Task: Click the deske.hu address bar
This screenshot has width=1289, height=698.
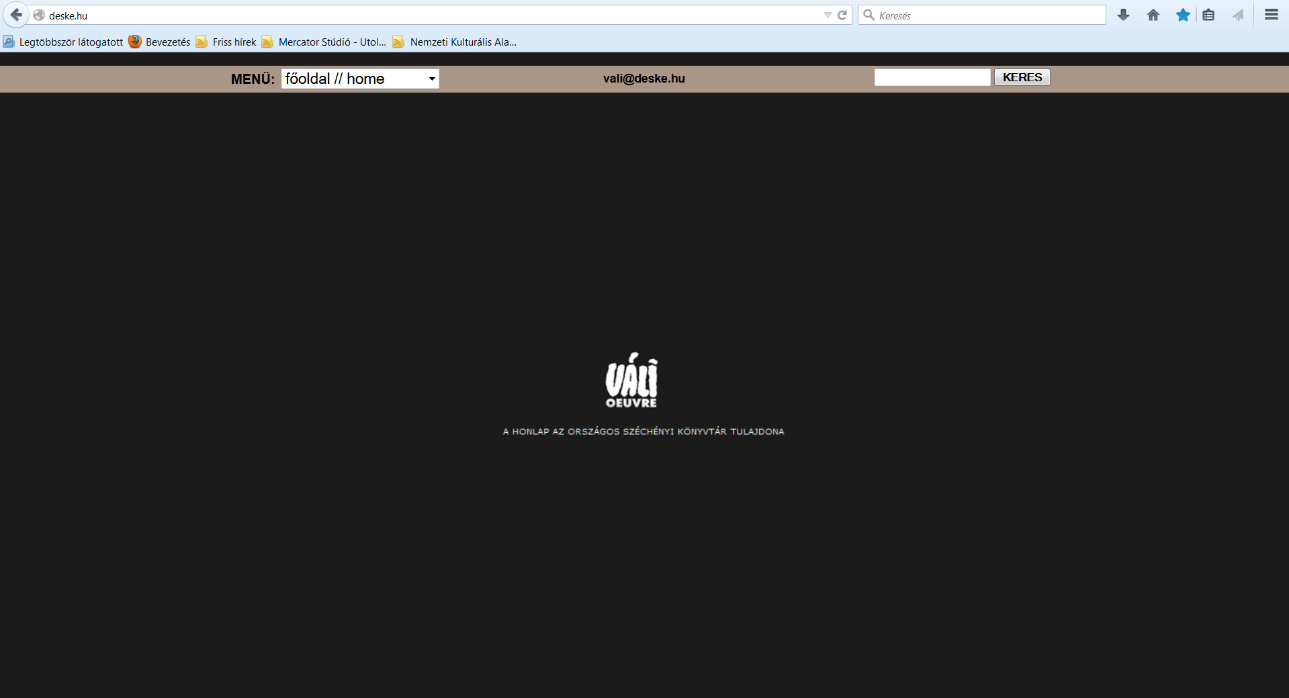Action: tap(430, 15)
